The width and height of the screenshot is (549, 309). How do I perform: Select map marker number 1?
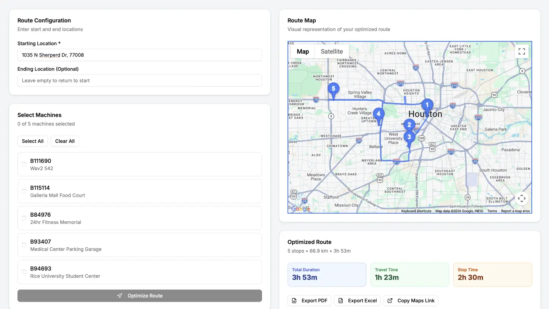pyautogui.click(x=427, y=103)
